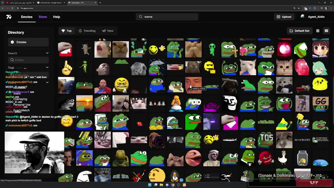This screenshot has height=188, width=334.
Task: Switch to the Top tab
Action: (x=67, y=31)
